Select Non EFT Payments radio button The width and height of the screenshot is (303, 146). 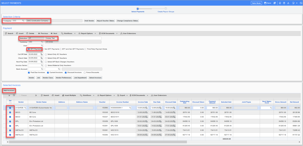(x=43, y=49)
